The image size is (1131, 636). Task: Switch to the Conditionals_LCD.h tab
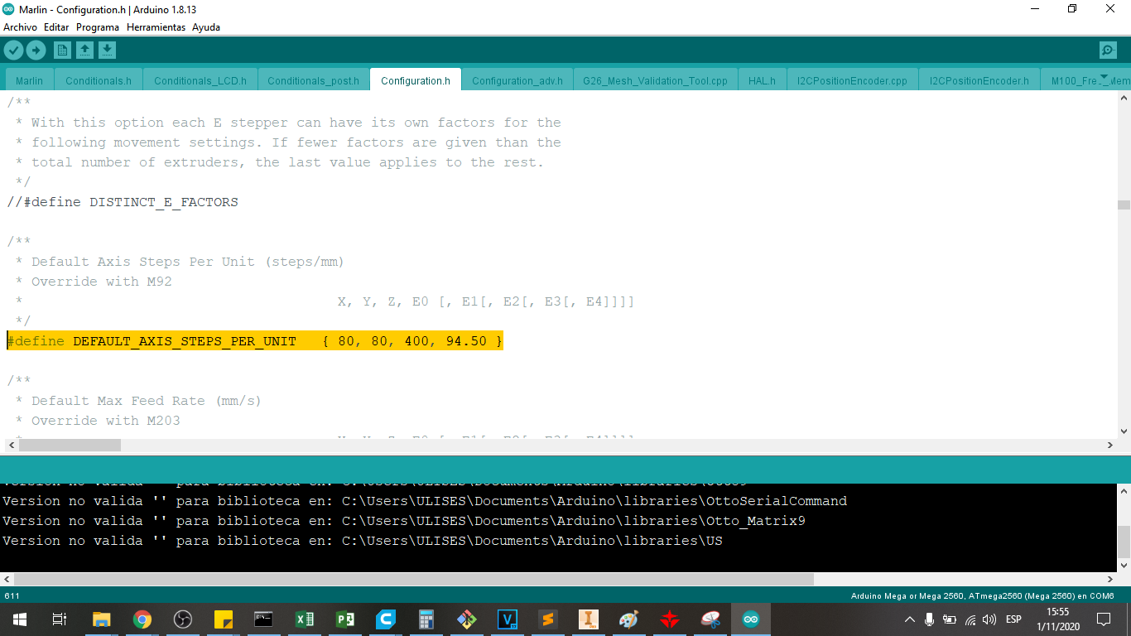[200, 80]
